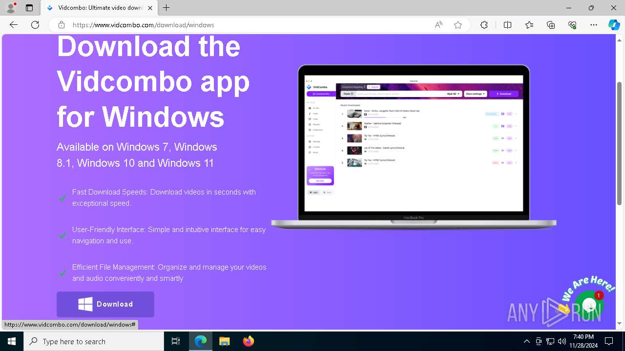Add this page to favorites
The image size is (625, 351).
[458, 25]
